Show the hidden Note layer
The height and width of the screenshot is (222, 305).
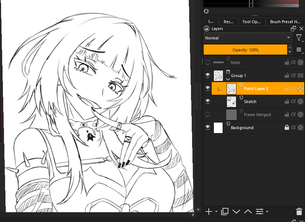(208, 63)
